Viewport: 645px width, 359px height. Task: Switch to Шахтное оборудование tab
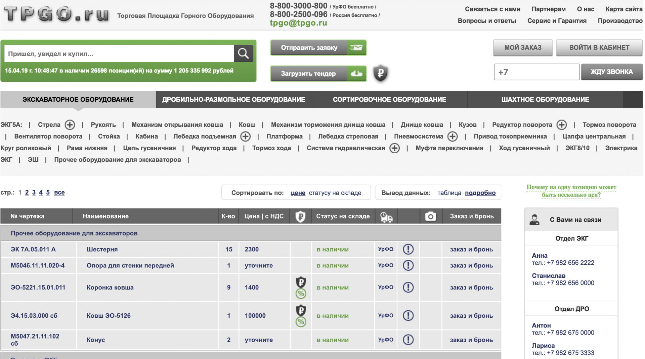(545, 100)
